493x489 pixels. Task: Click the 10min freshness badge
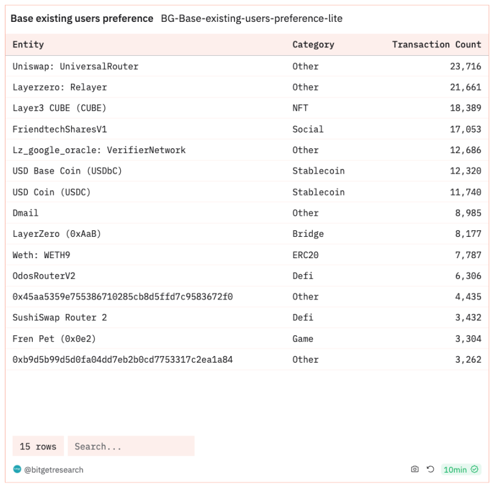coord(461,470)
